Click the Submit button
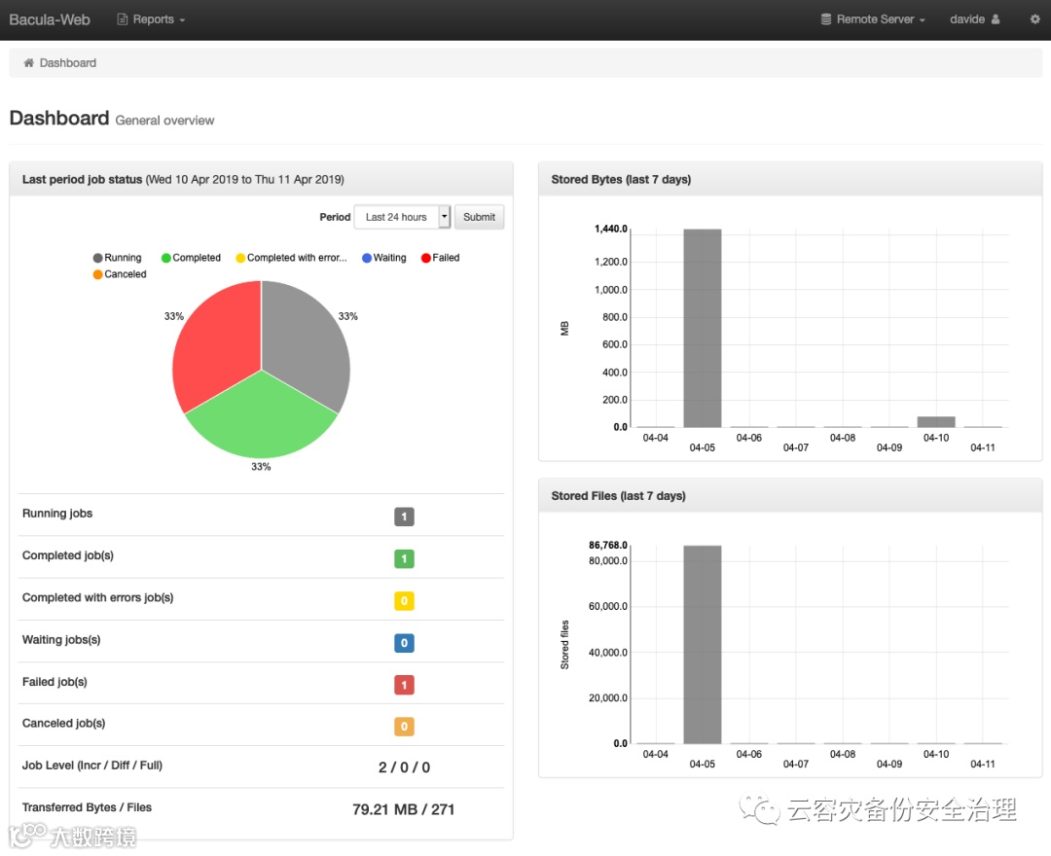The height and width of the screenshot is (856, 1051). [x=479, y=217]
